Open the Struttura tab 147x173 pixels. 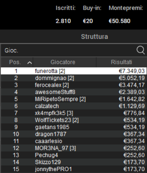pyautogui.click(x=94, y=37)
